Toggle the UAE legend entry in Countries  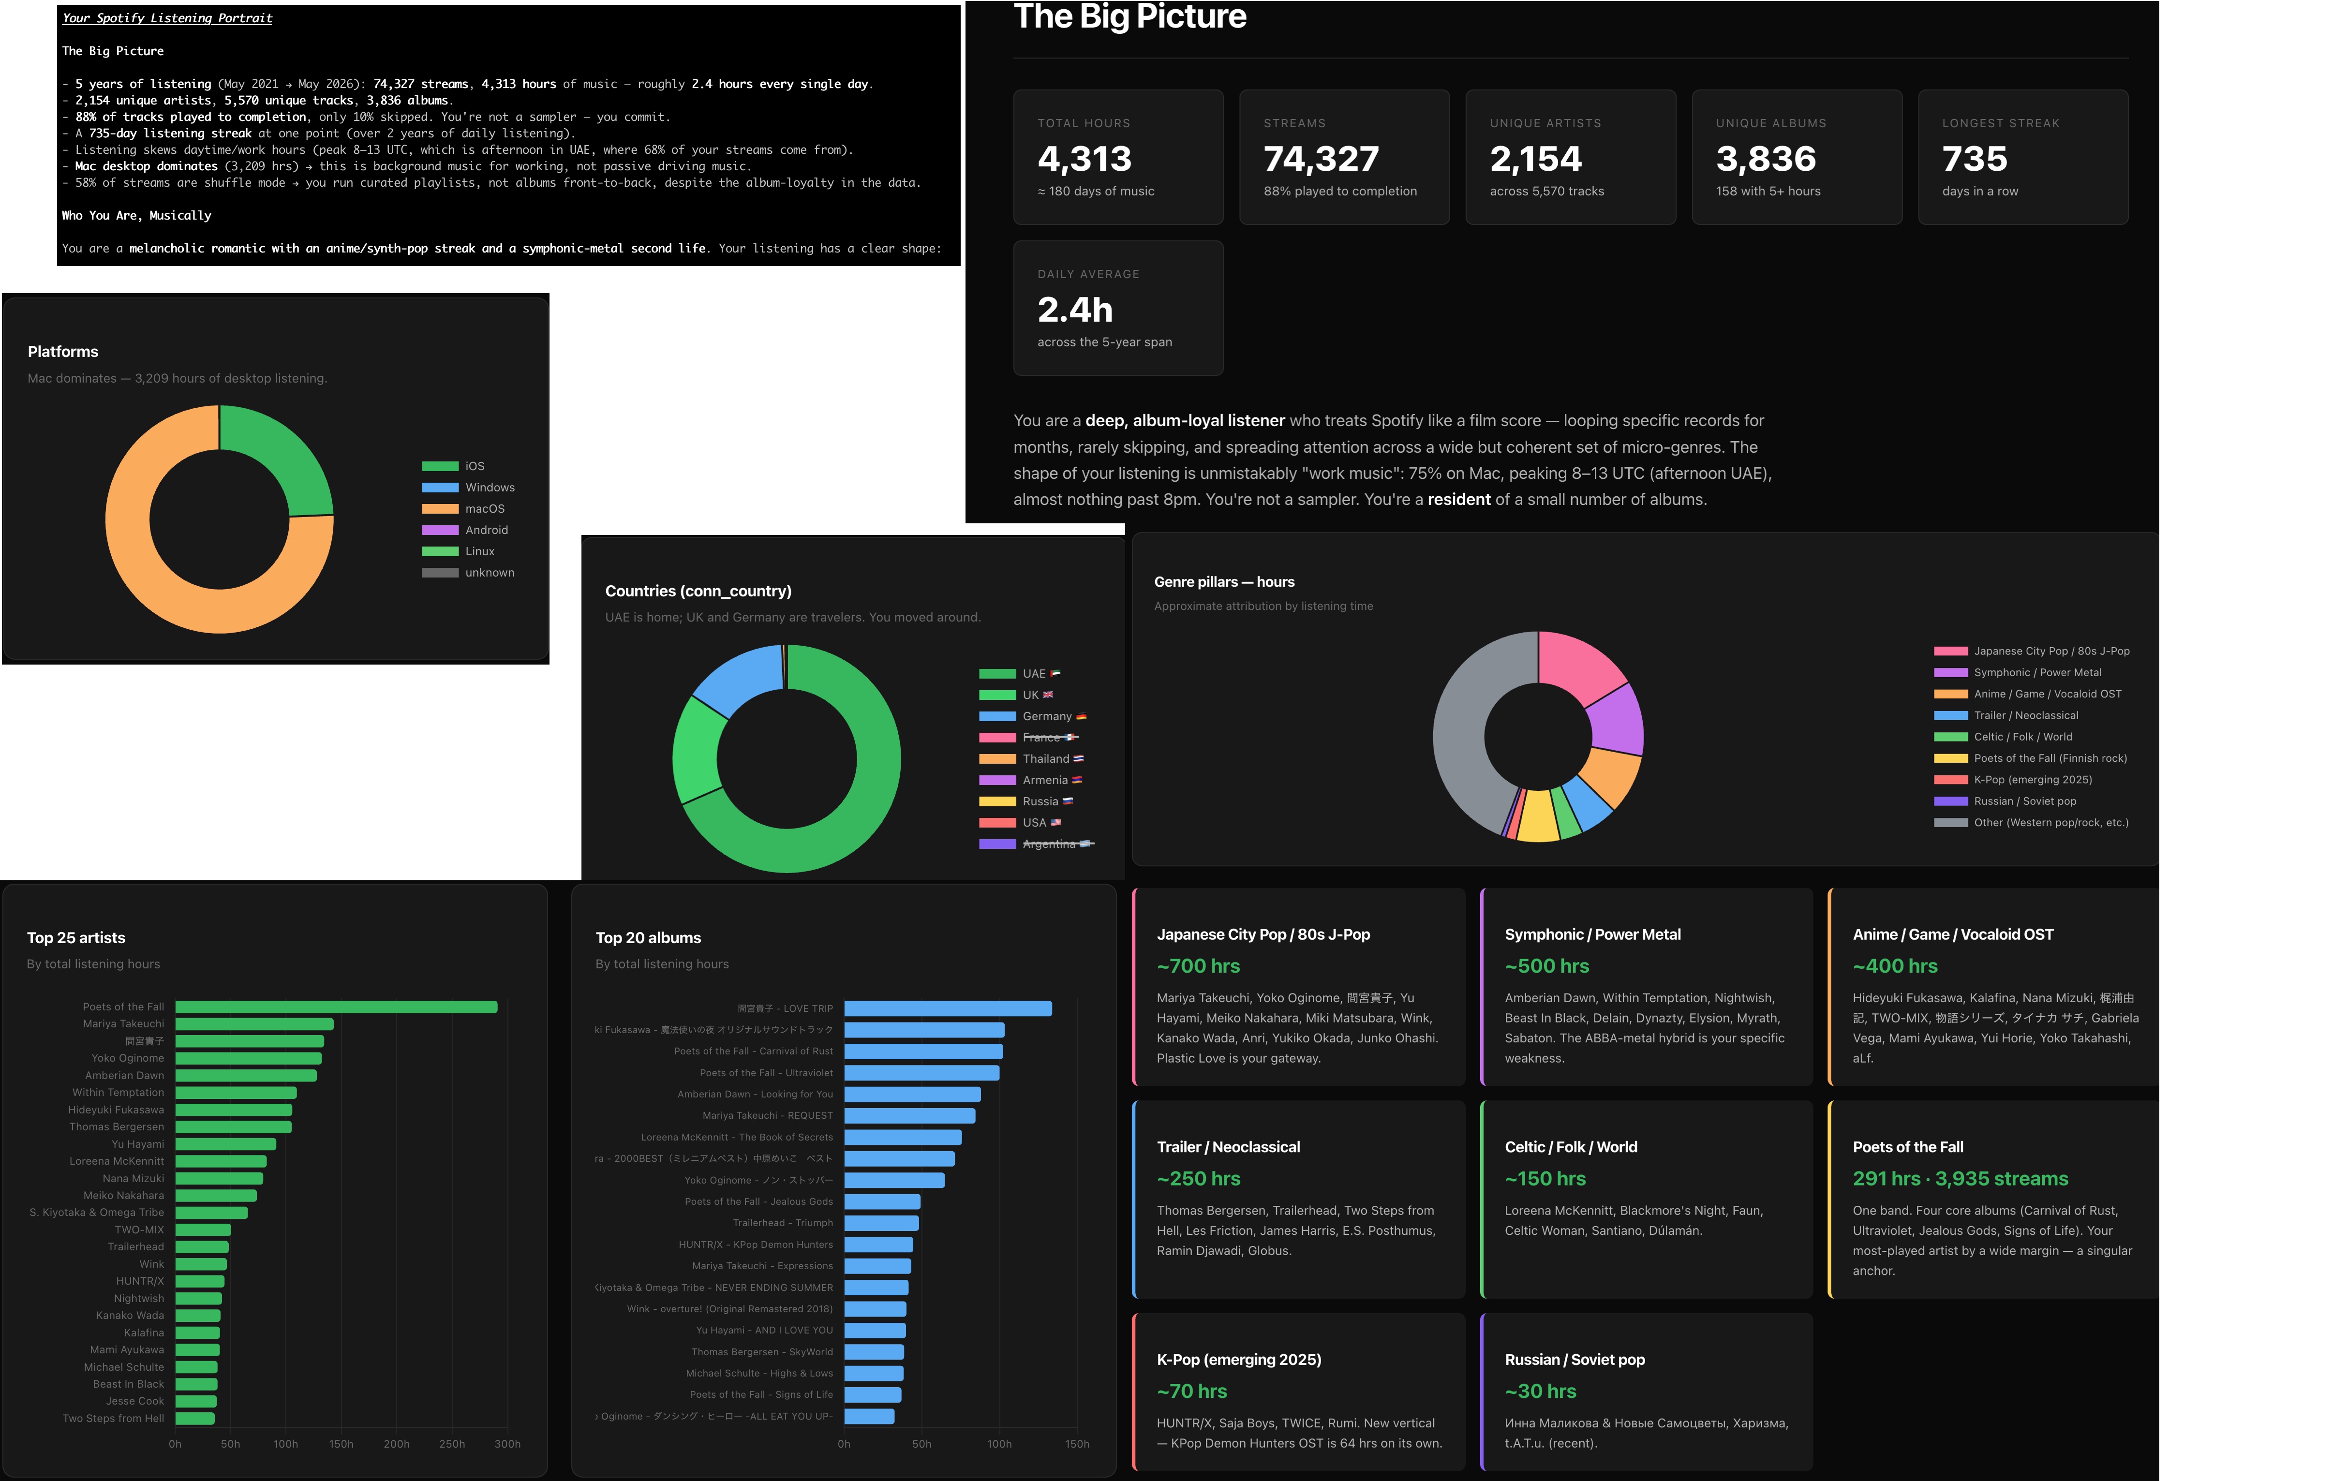click(x=1020, y=673)
